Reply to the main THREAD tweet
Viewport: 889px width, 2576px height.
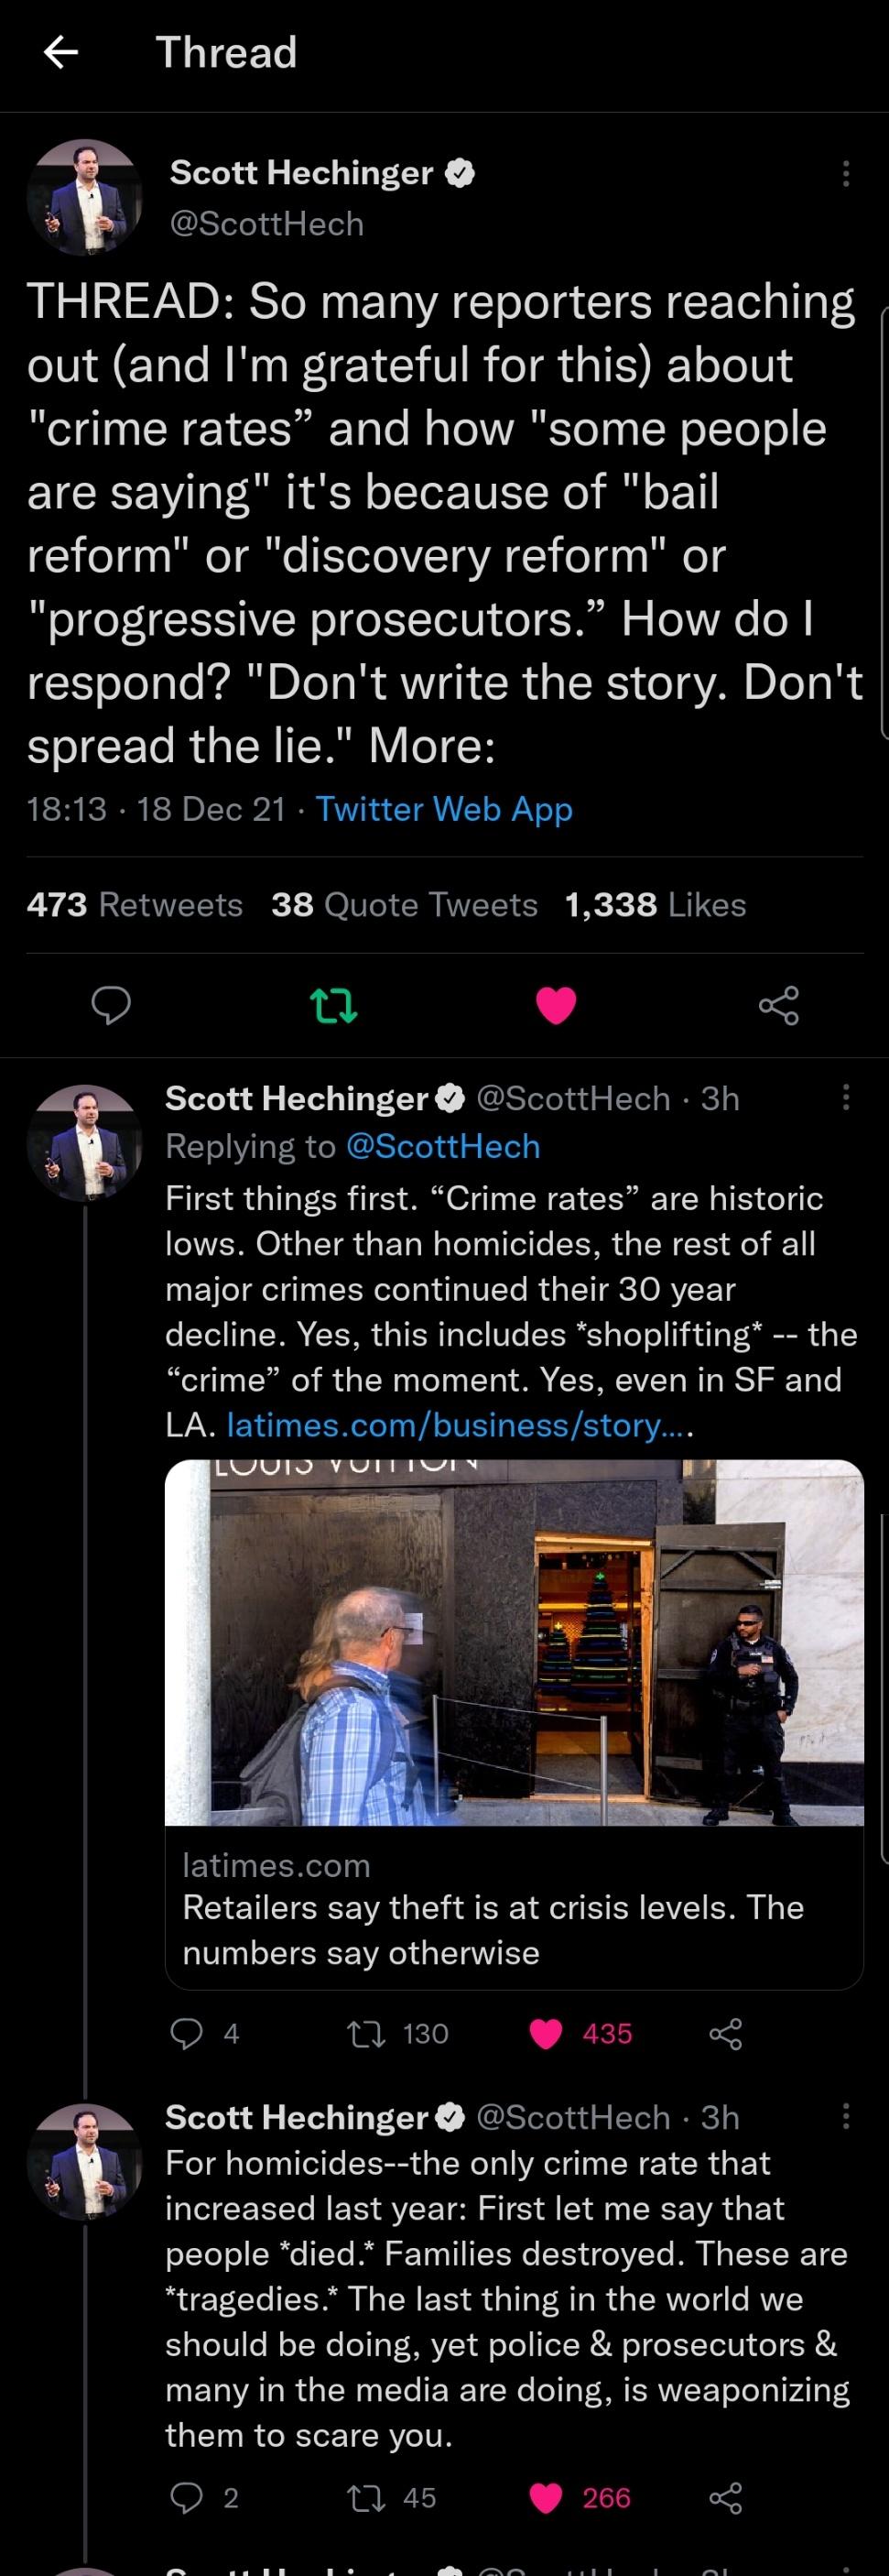[x=111, y=1004]
